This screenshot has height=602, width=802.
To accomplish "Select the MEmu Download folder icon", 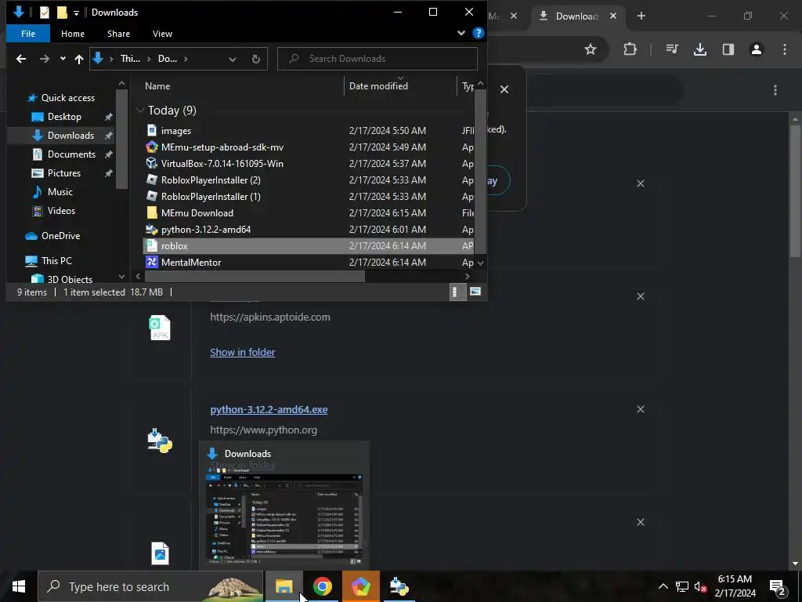I will (152, 213).
